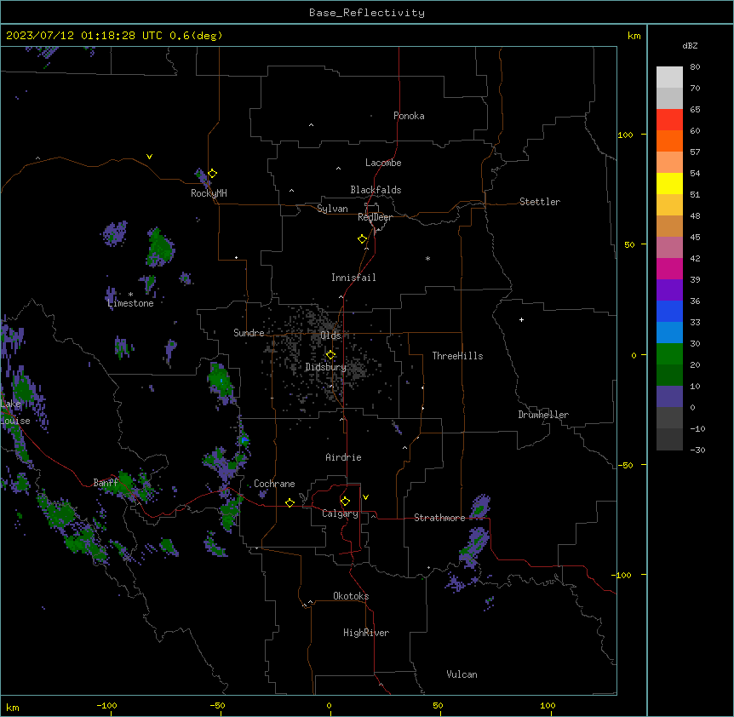This screenshot has width=734, height=717.
Task: Click the km unit label above the map's right edge
Action: coord(634,36)
